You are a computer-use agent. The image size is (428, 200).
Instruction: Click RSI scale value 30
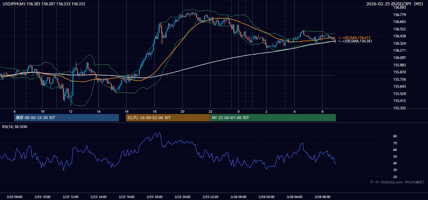coord(395,170)
